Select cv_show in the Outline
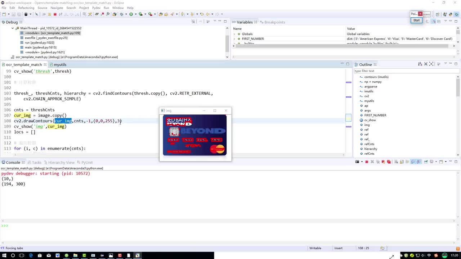 [x=370, y=120]
